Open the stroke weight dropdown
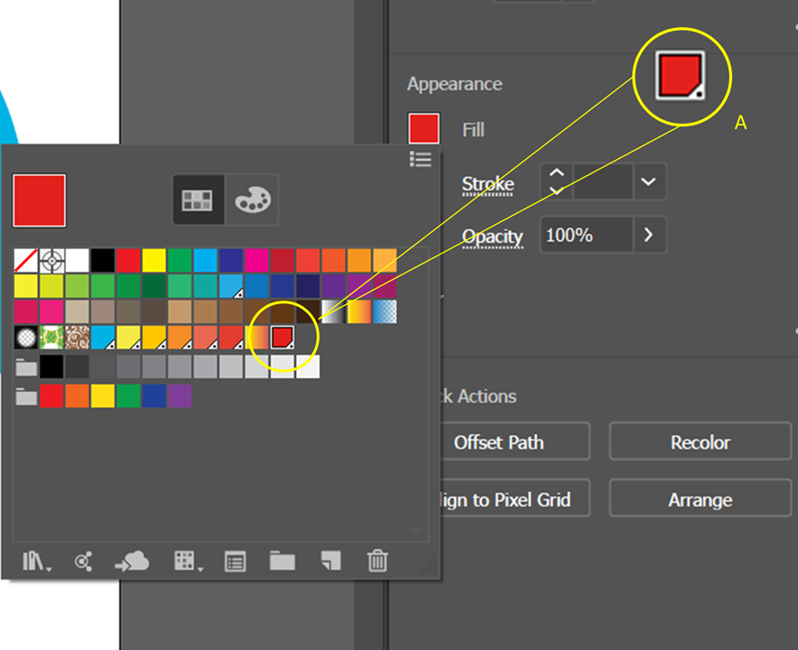 [x=648, y=181]
